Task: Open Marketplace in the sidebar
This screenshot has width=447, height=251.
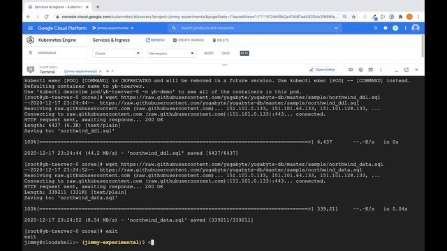Action: [x=47, y=53]
